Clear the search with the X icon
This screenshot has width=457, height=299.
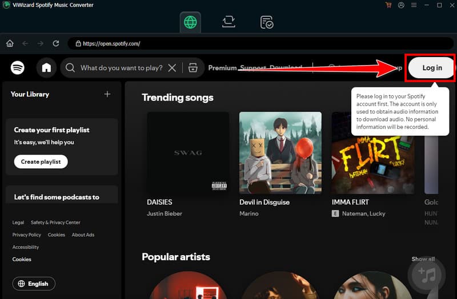click(x=173, y=68)
